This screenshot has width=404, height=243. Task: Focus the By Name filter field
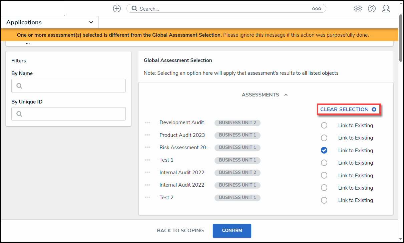tap(69, 86)
